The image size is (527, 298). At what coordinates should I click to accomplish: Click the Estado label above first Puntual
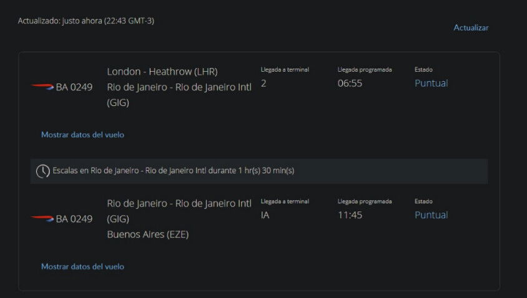[423, 69]
